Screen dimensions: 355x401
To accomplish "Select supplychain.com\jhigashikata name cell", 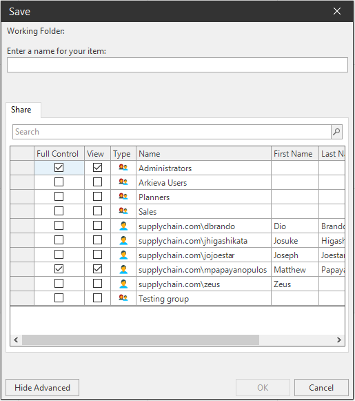I will [x=203, y=240].
